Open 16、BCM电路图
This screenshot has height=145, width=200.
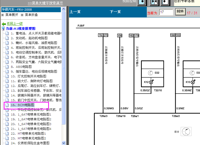[22, 105]
